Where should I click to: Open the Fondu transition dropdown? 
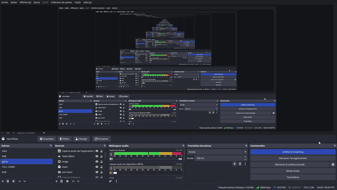pos(217,152)
